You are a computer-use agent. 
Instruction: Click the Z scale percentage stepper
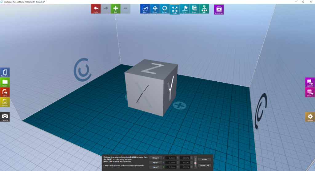191,167
